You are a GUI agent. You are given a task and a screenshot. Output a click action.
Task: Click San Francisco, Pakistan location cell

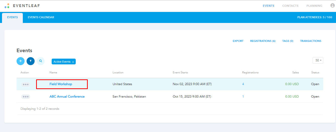pyautogui.click(x=129, y=97)
